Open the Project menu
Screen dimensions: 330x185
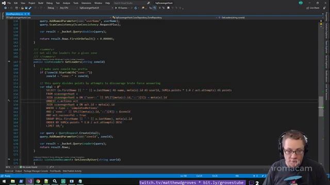(32, 3)
